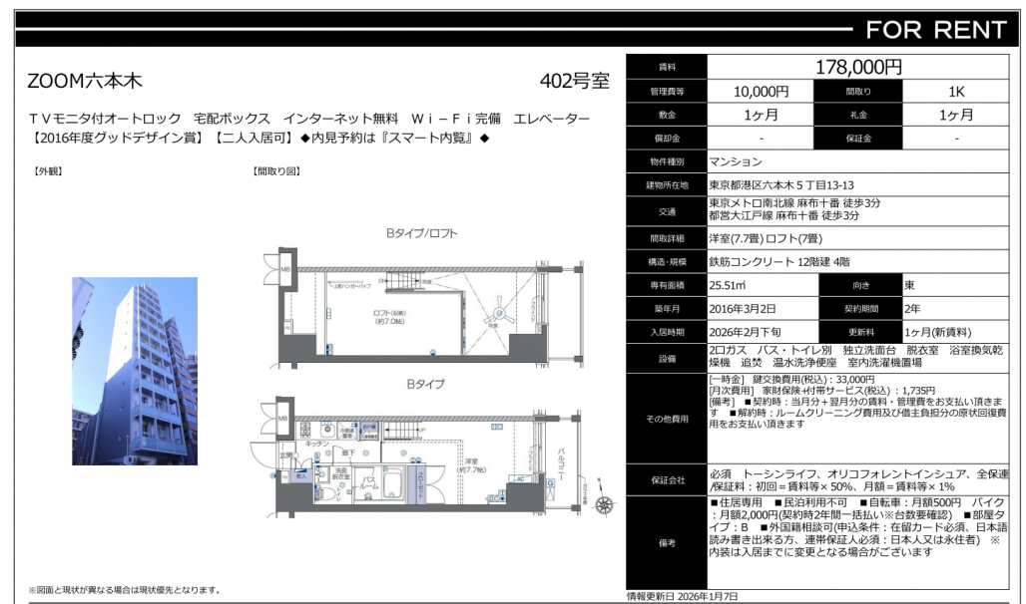Click the AC unit label in the floor plan

coord(518,479)
